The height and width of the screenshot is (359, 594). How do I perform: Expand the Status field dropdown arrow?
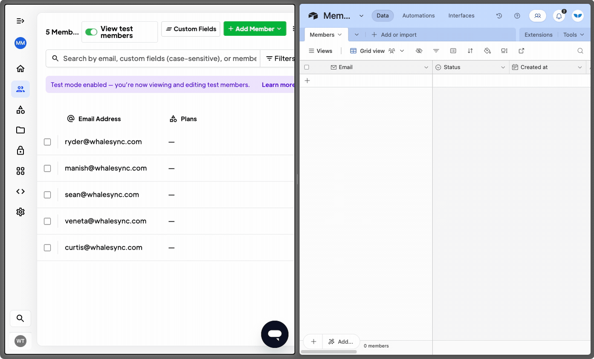point(502,67)
